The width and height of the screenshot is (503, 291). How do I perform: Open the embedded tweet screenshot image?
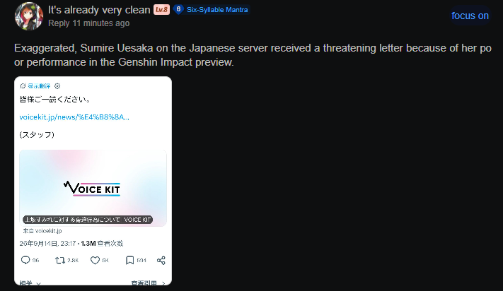pyautogui.click(x=93, y=181)
